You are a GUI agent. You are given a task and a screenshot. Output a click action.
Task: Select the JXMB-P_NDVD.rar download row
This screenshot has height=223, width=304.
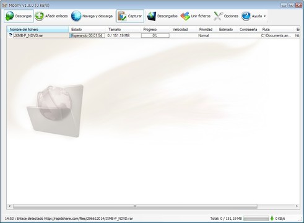point(153,35)
